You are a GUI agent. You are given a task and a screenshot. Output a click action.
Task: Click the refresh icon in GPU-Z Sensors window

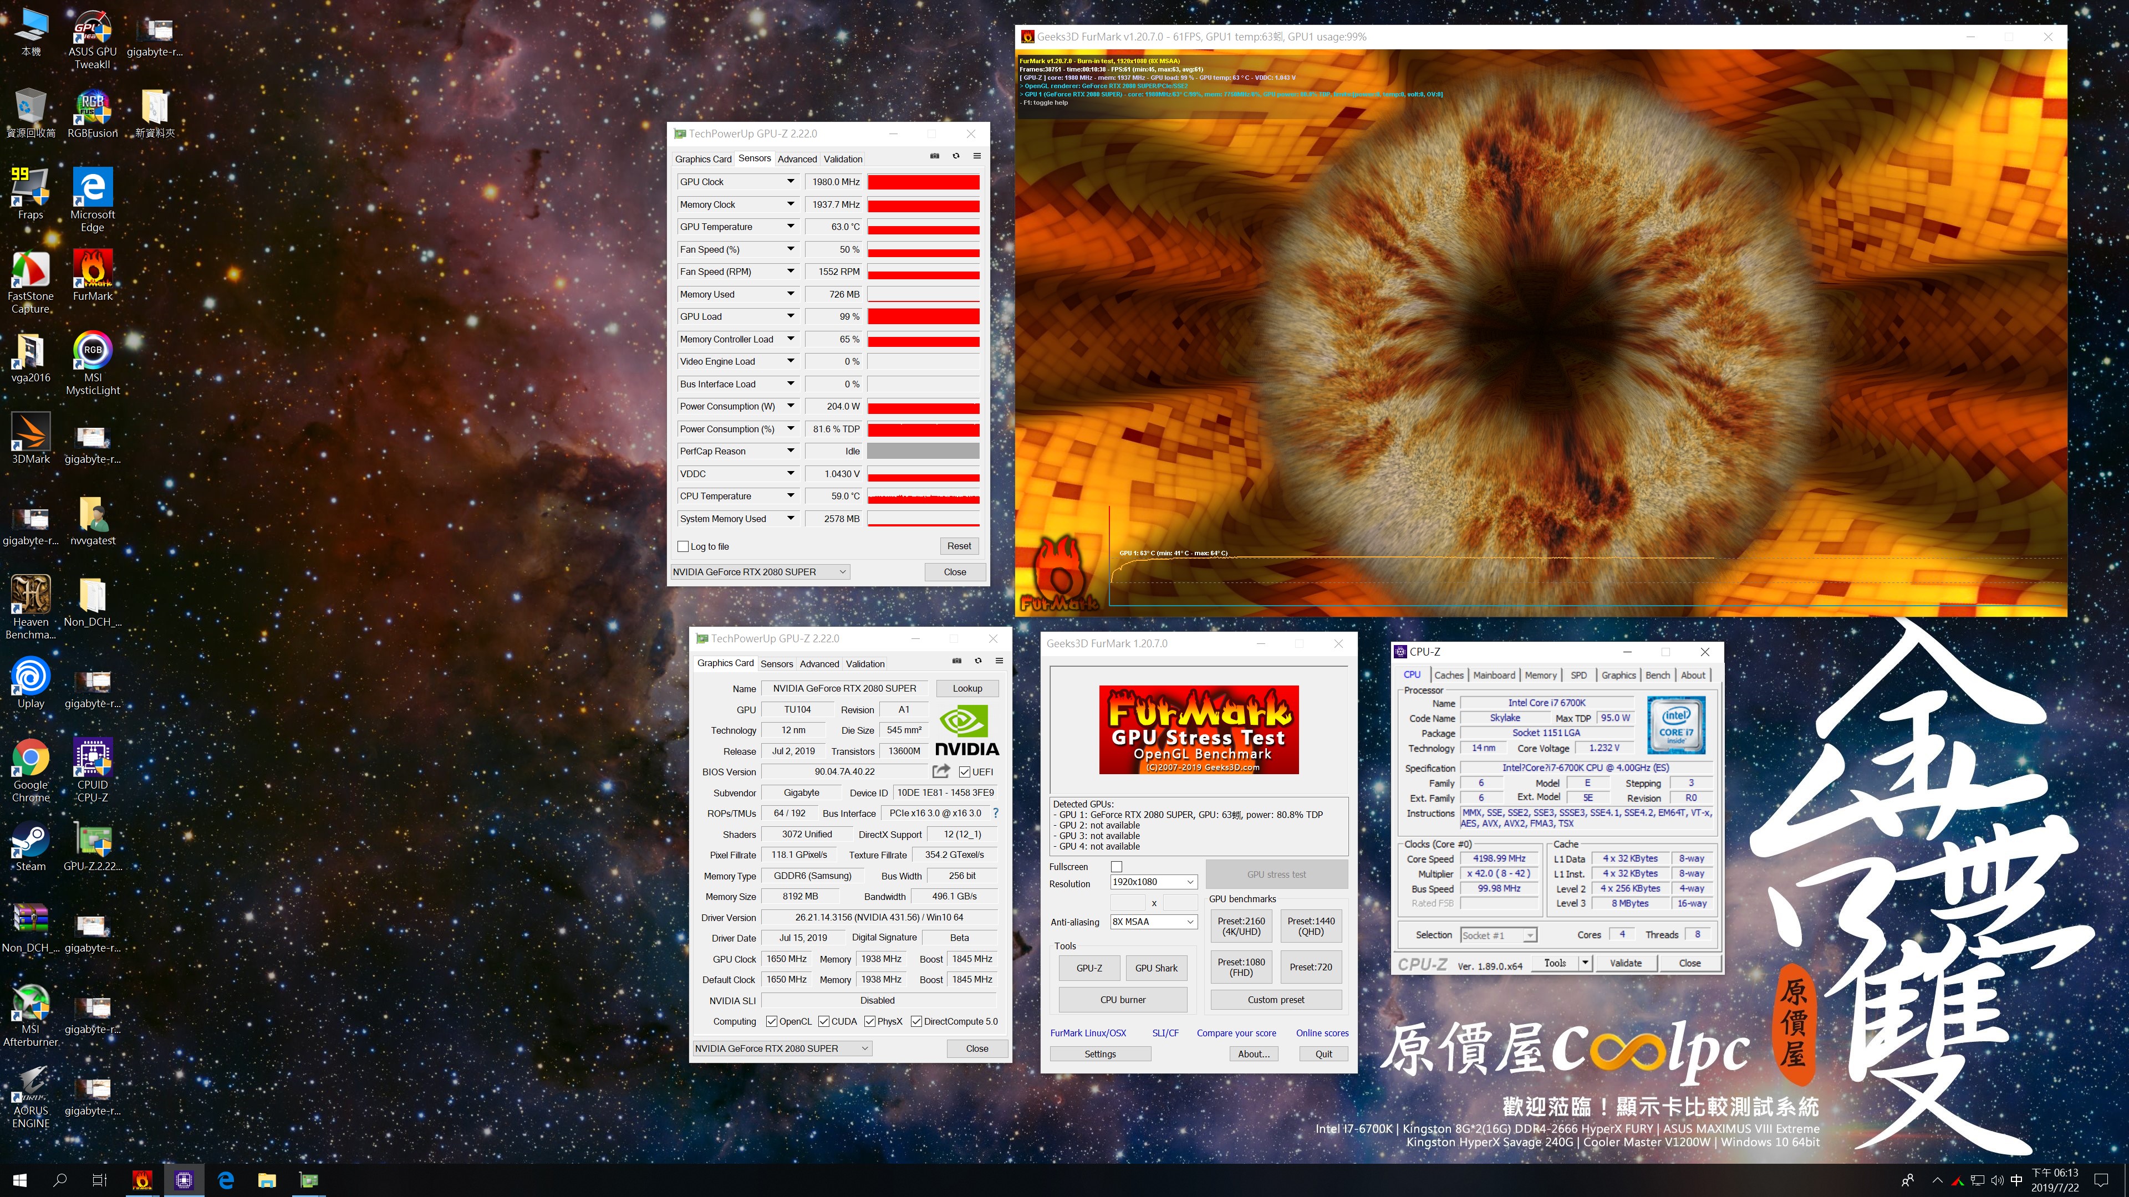point(956,156)
